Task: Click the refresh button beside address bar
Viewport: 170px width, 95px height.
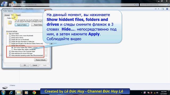Action: [137, 5]
